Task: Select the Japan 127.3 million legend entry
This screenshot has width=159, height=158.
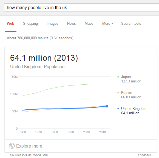Action: [131, 79]
